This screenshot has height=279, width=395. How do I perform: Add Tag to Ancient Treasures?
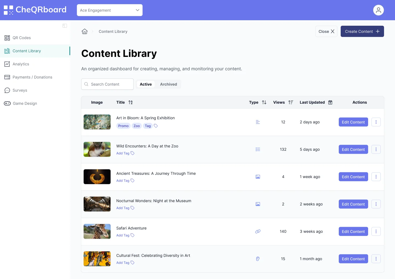(x=125, y=181)
